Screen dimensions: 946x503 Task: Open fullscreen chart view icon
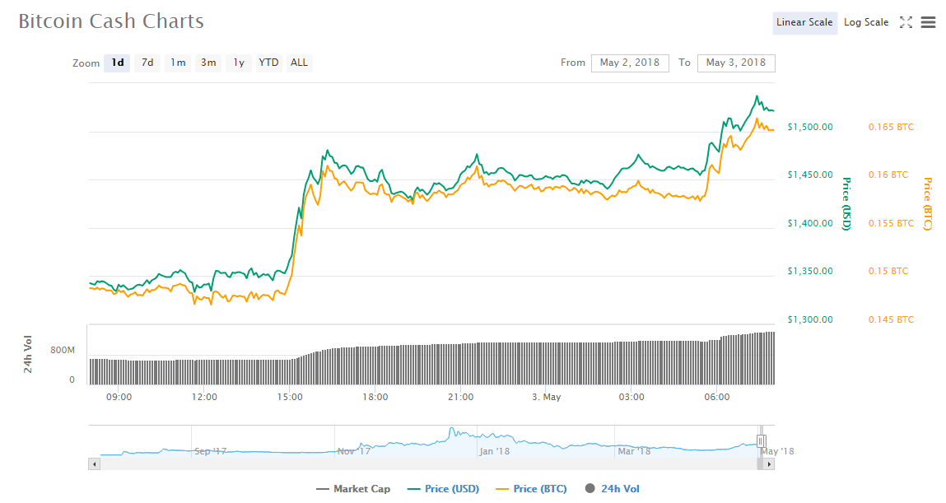[906, 23]
